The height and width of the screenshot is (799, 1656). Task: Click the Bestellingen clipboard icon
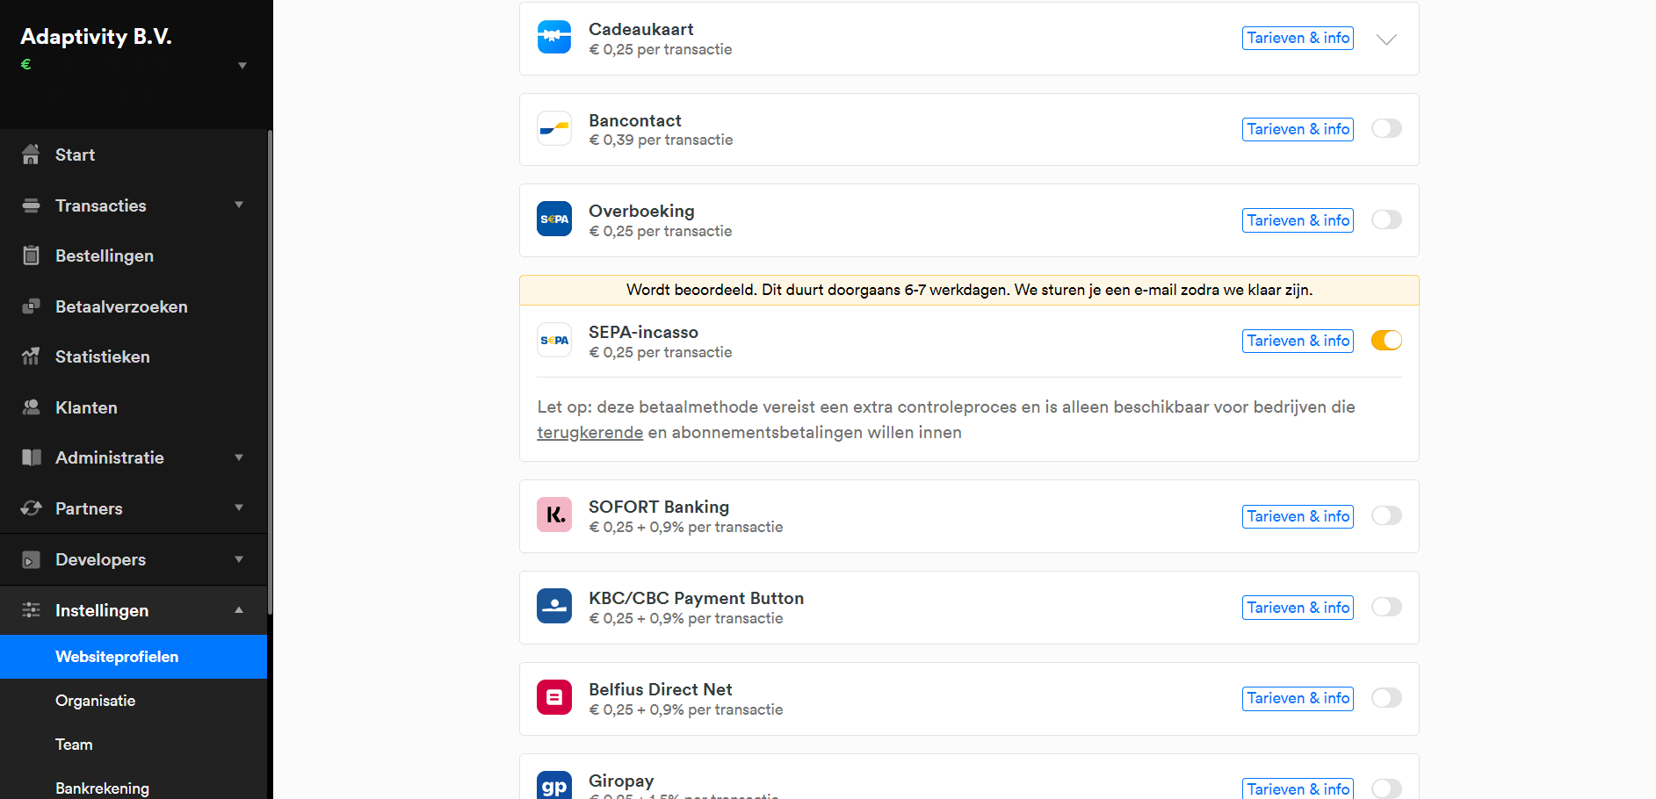click(x=31, y=256)
